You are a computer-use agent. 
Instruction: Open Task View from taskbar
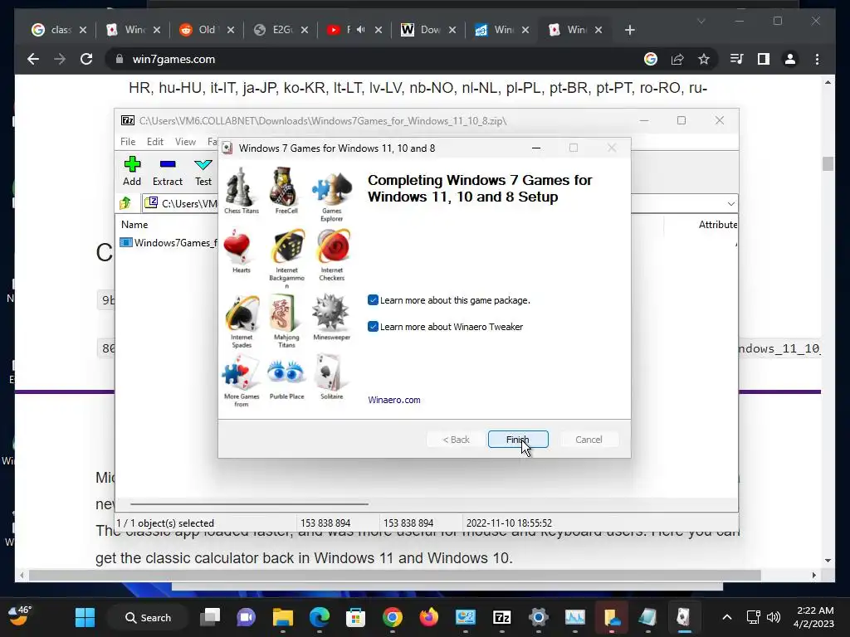click(x=210, y=617)
